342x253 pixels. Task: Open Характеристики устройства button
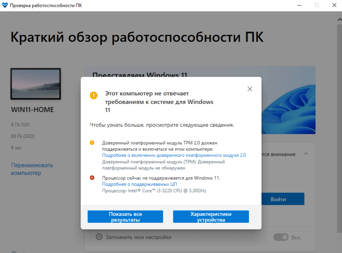pos(211,217)
